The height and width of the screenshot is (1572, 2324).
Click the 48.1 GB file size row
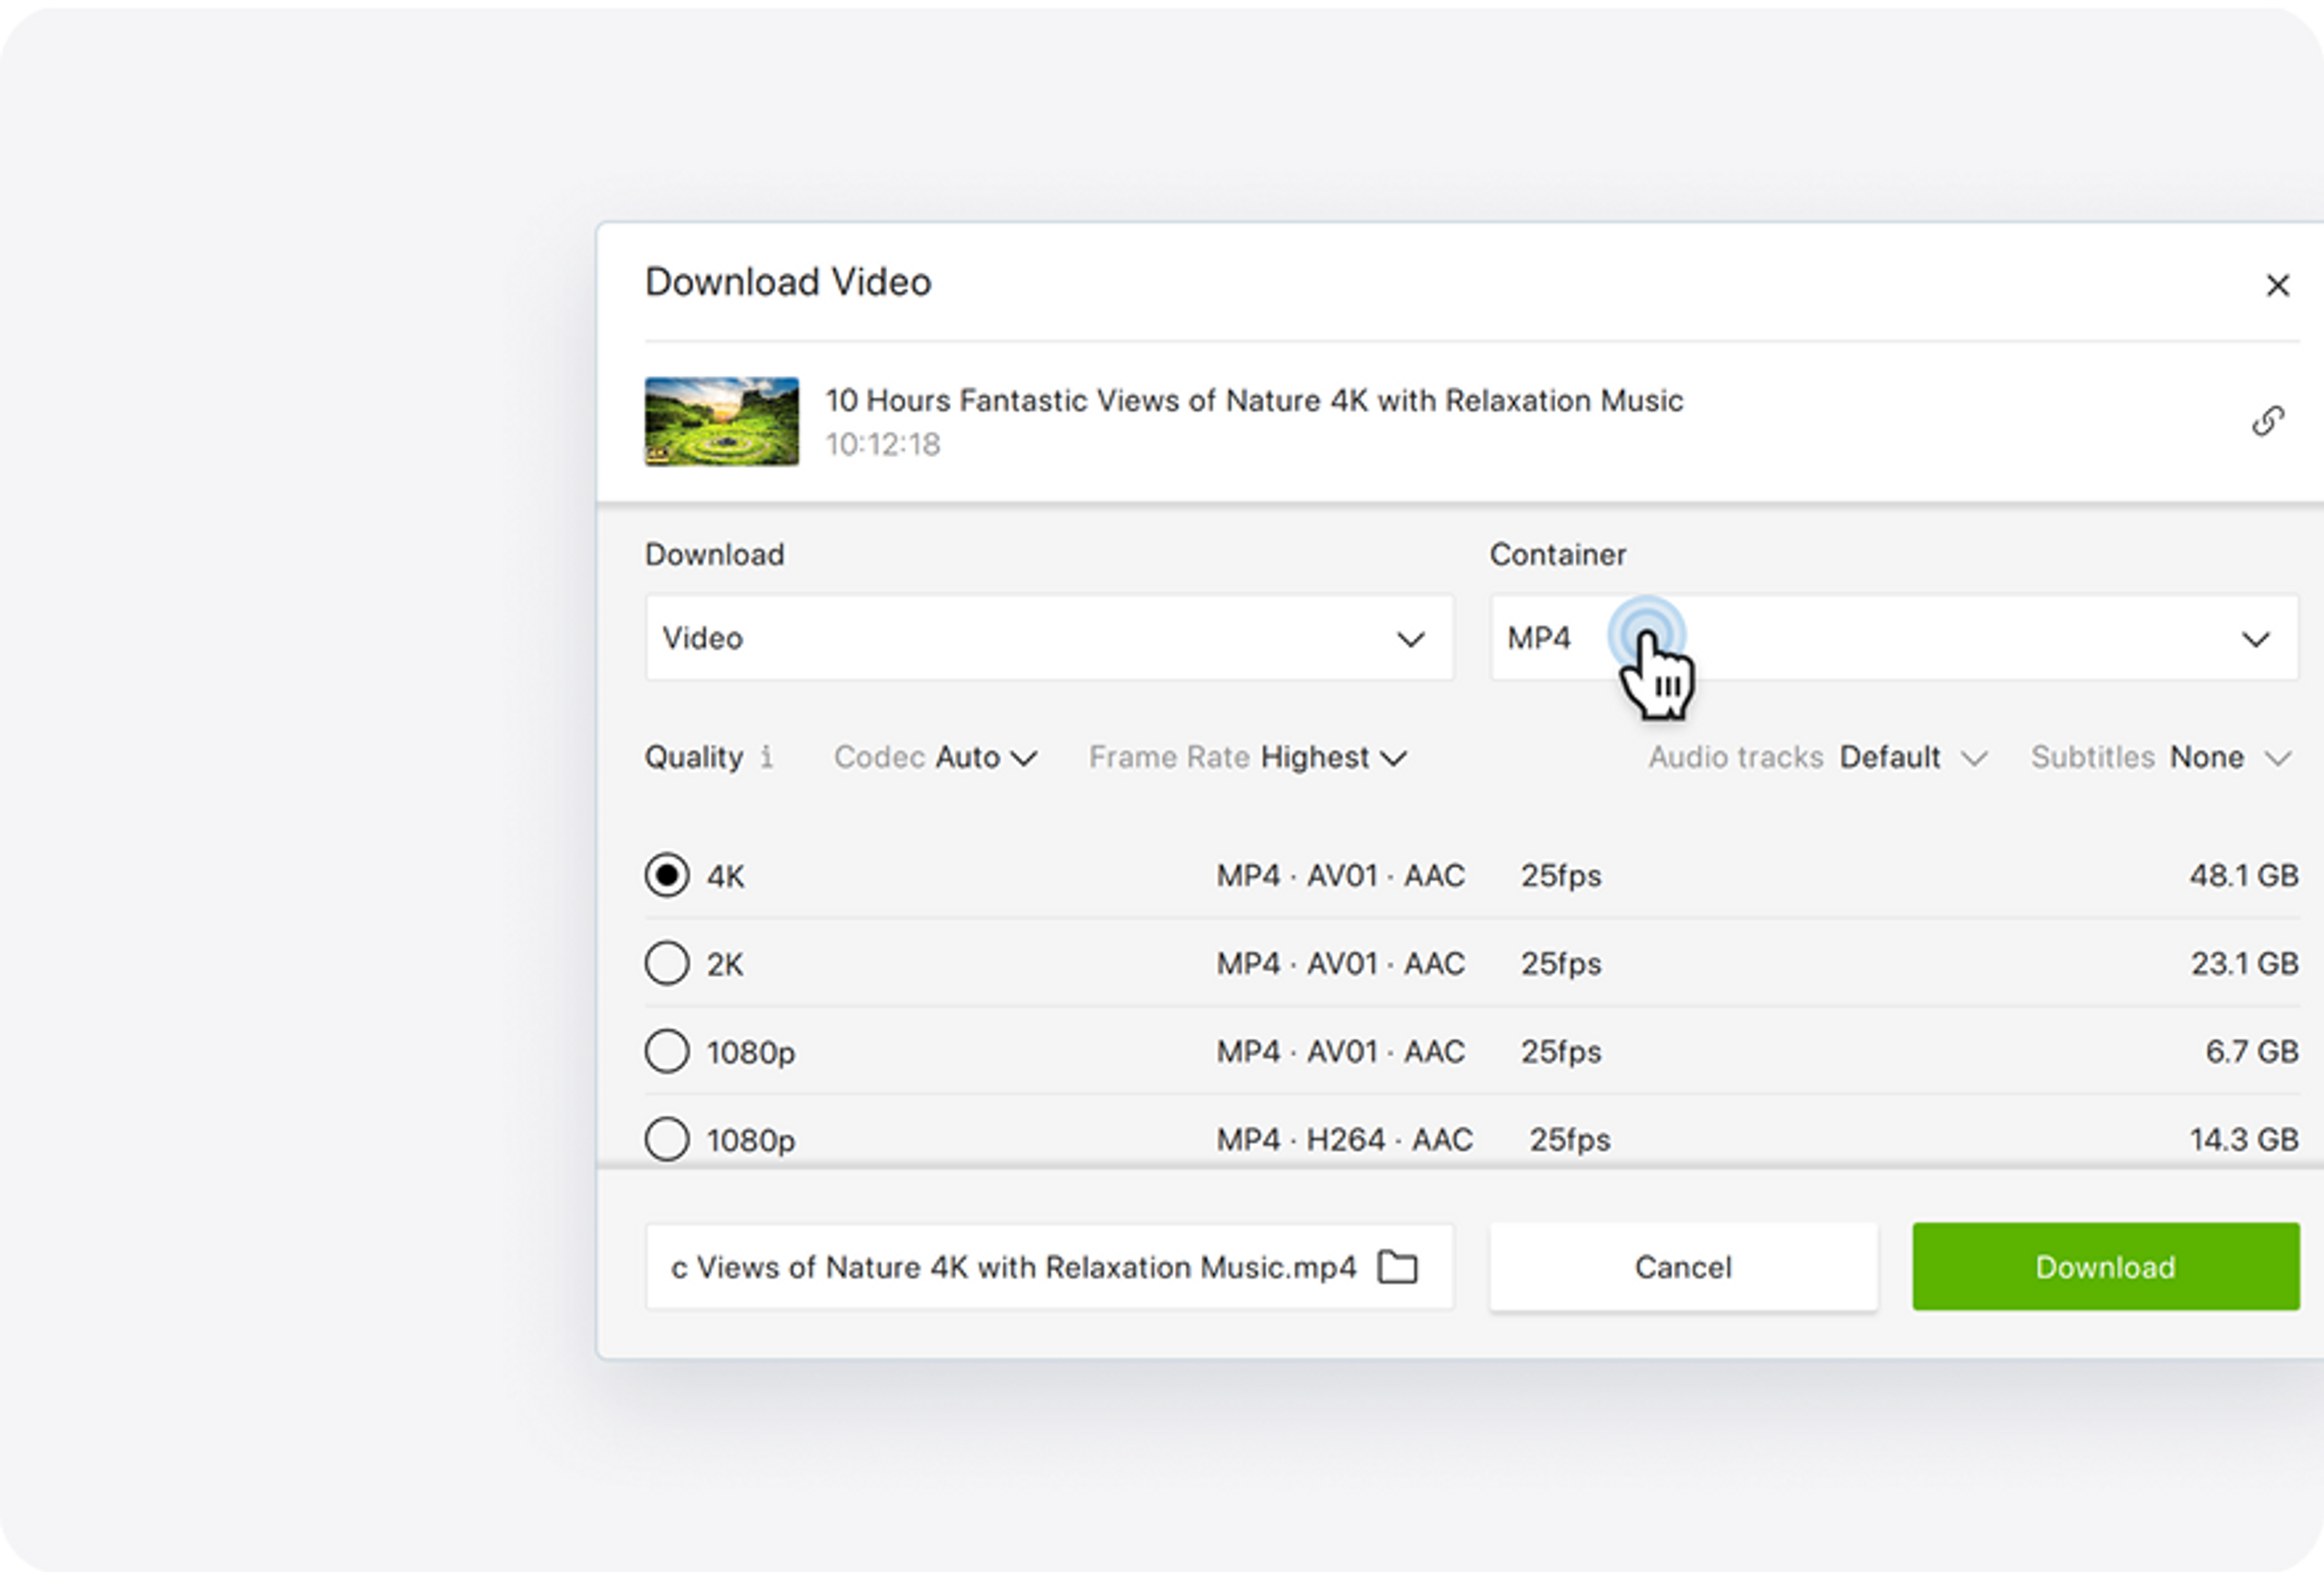[2243, 875]
